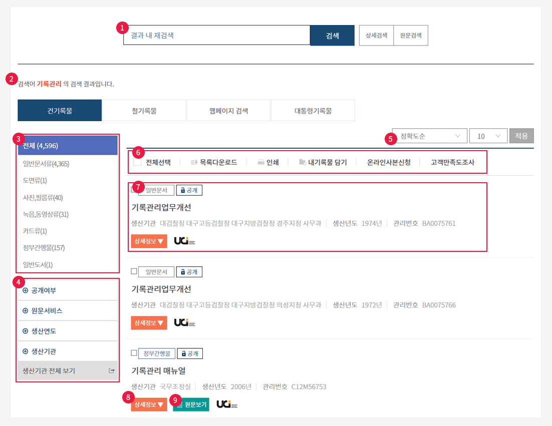Click the UCI logo on first result

[x=184, y=241]
